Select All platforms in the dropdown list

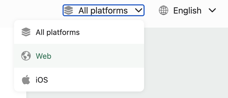click(79, 32)
